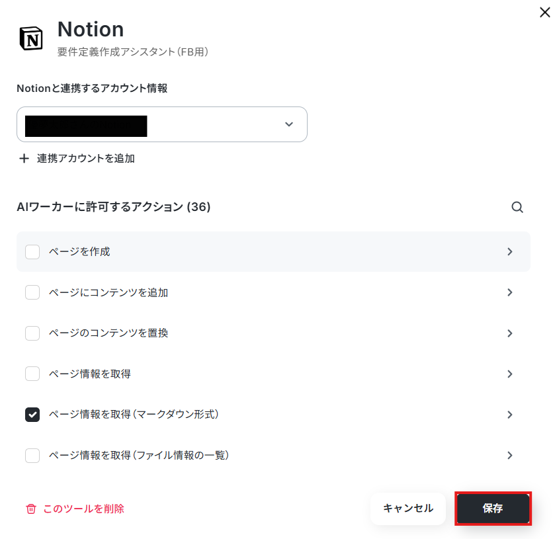Click 連携アカウントを追加 link
Viewport: 553px width, 539px height.
click(86, 158)
